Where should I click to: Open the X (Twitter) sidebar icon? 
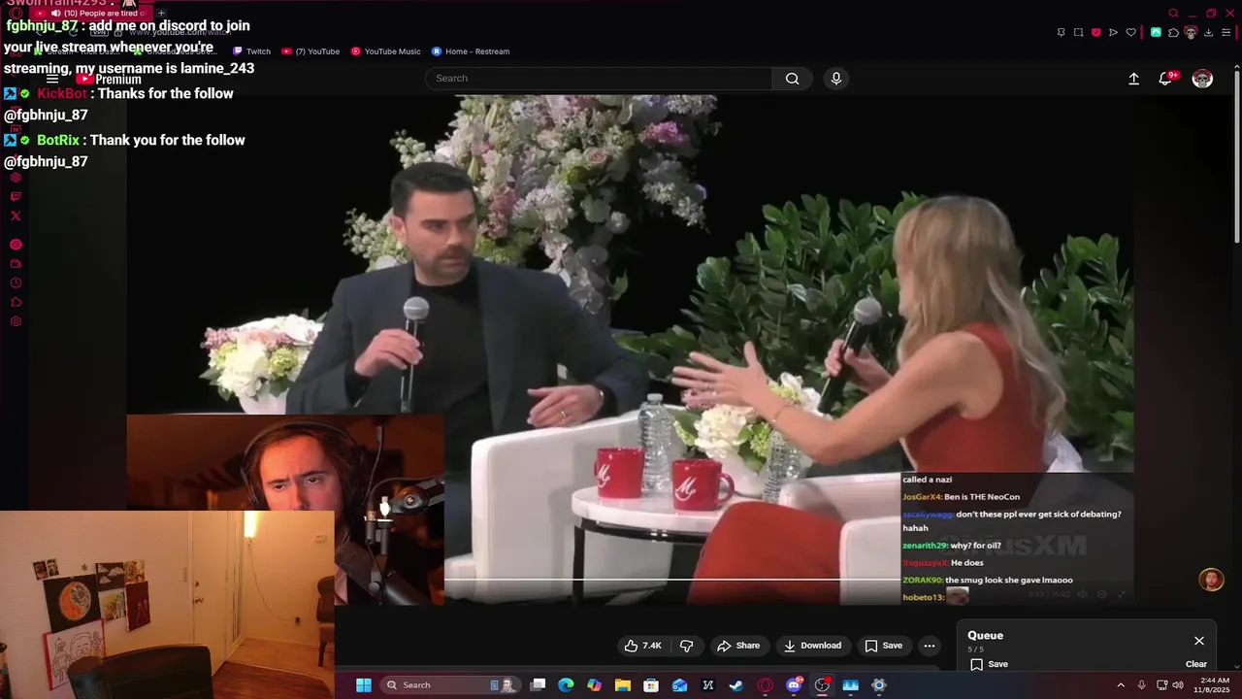tap(16, 216)
